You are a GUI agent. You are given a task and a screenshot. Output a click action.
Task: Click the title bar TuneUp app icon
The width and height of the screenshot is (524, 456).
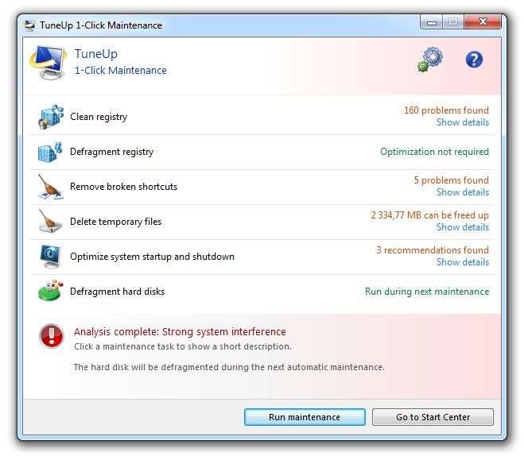click(30, 25)
